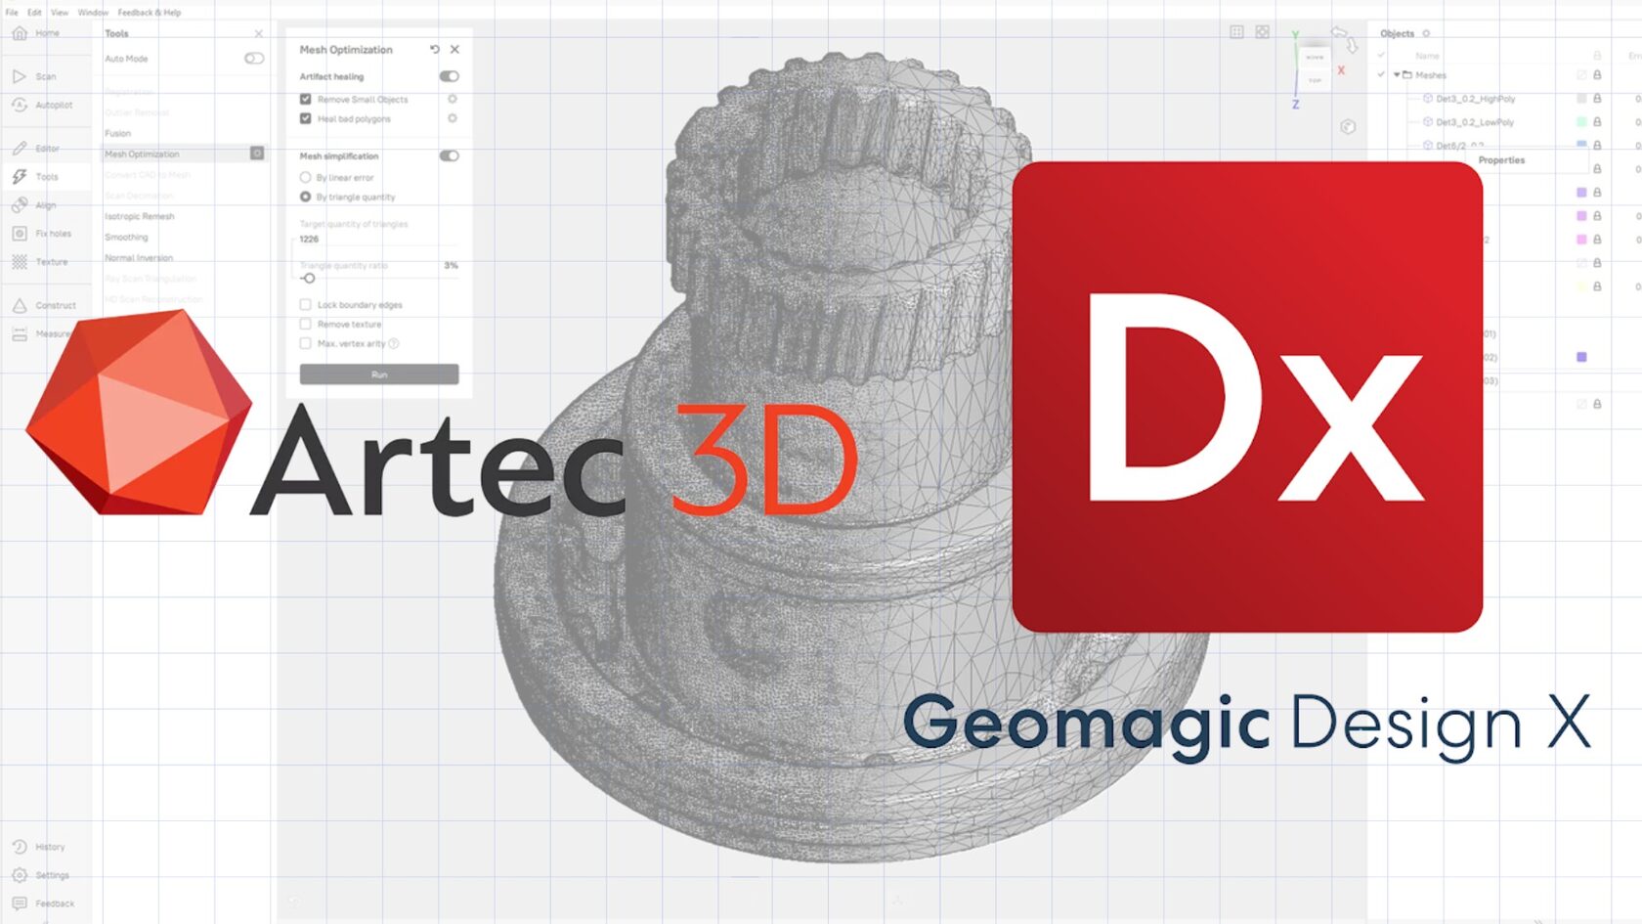The height and width of the screenshot is (924, 1642).
Task: Launch the Autopilot sidebar icon
Action: click(x=20, y=105)
